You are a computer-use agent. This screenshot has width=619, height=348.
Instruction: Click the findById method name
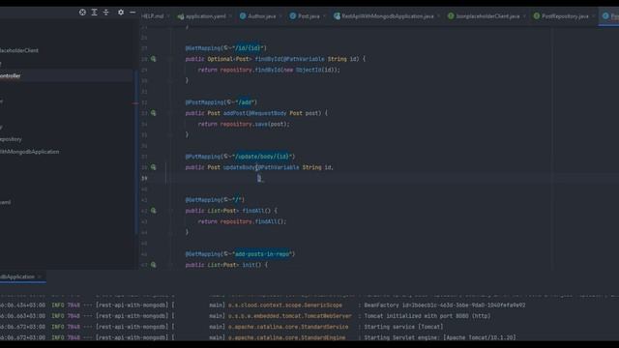click(268, 59)
